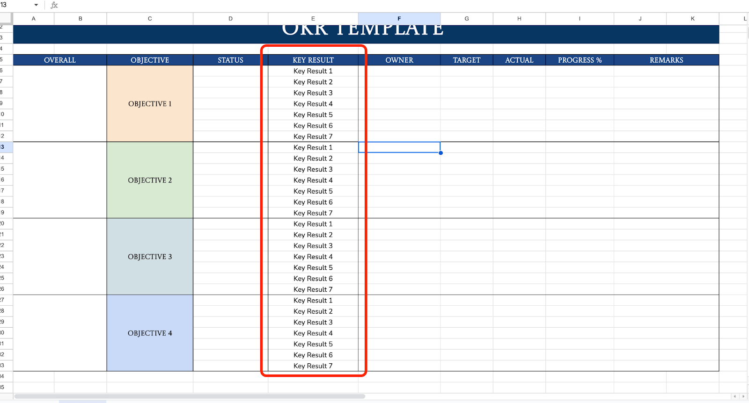749x403 pixels.
Task: Click the select-all corner box
Action: pyautogui.click(x=6, y=19)
